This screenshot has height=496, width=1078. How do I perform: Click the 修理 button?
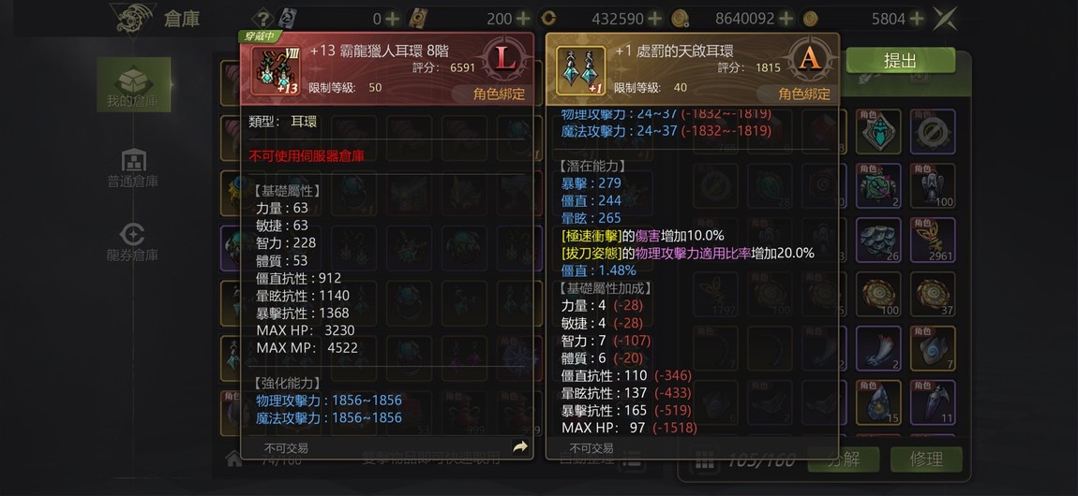(x=926, y=459)
